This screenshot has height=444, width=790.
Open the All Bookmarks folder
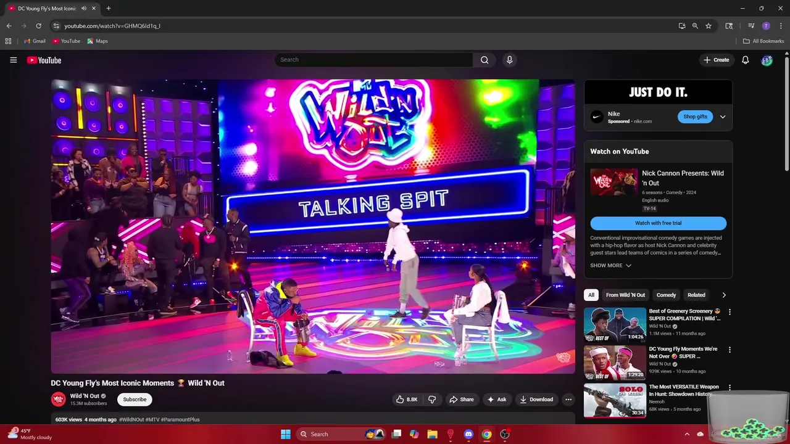[763, 41]
